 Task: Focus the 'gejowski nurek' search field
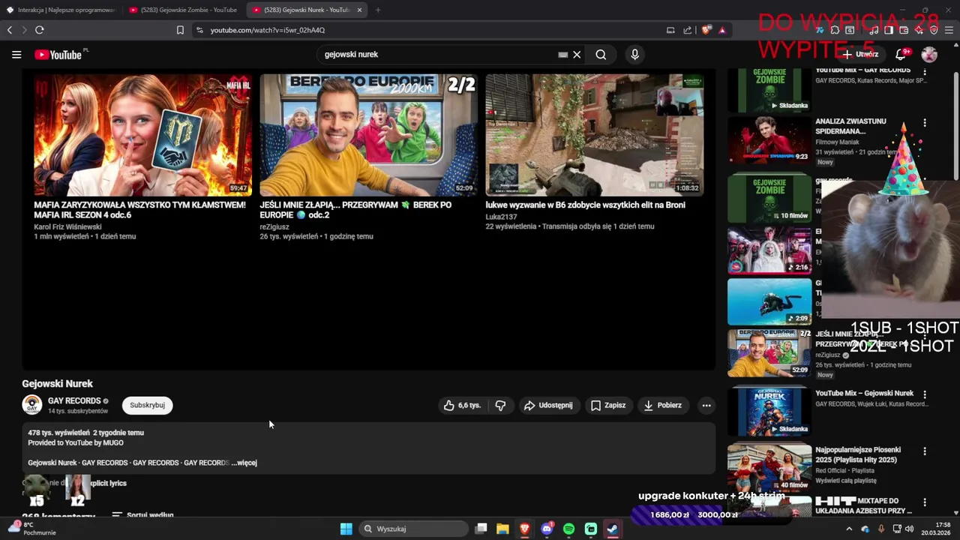(x=435, y=54)
